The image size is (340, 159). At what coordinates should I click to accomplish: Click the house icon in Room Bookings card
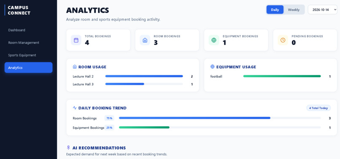[x=145, y=40]
